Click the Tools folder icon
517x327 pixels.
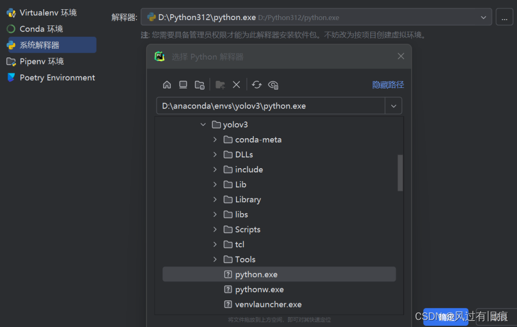click(x=228, y=259)
